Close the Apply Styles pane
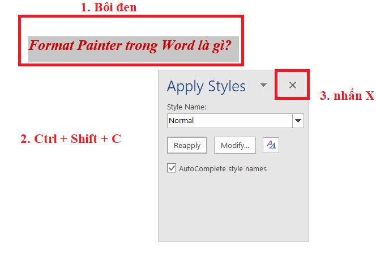This screenshot has width=376, height=279. [x=293, y=85]
